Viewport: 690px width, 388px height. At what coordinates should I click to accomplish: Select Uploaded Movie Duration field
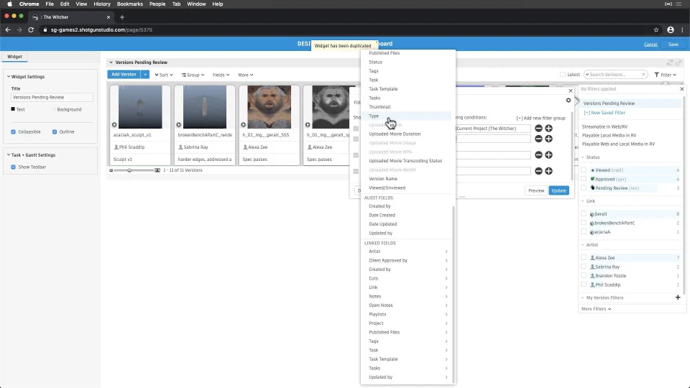coord(405,134)
